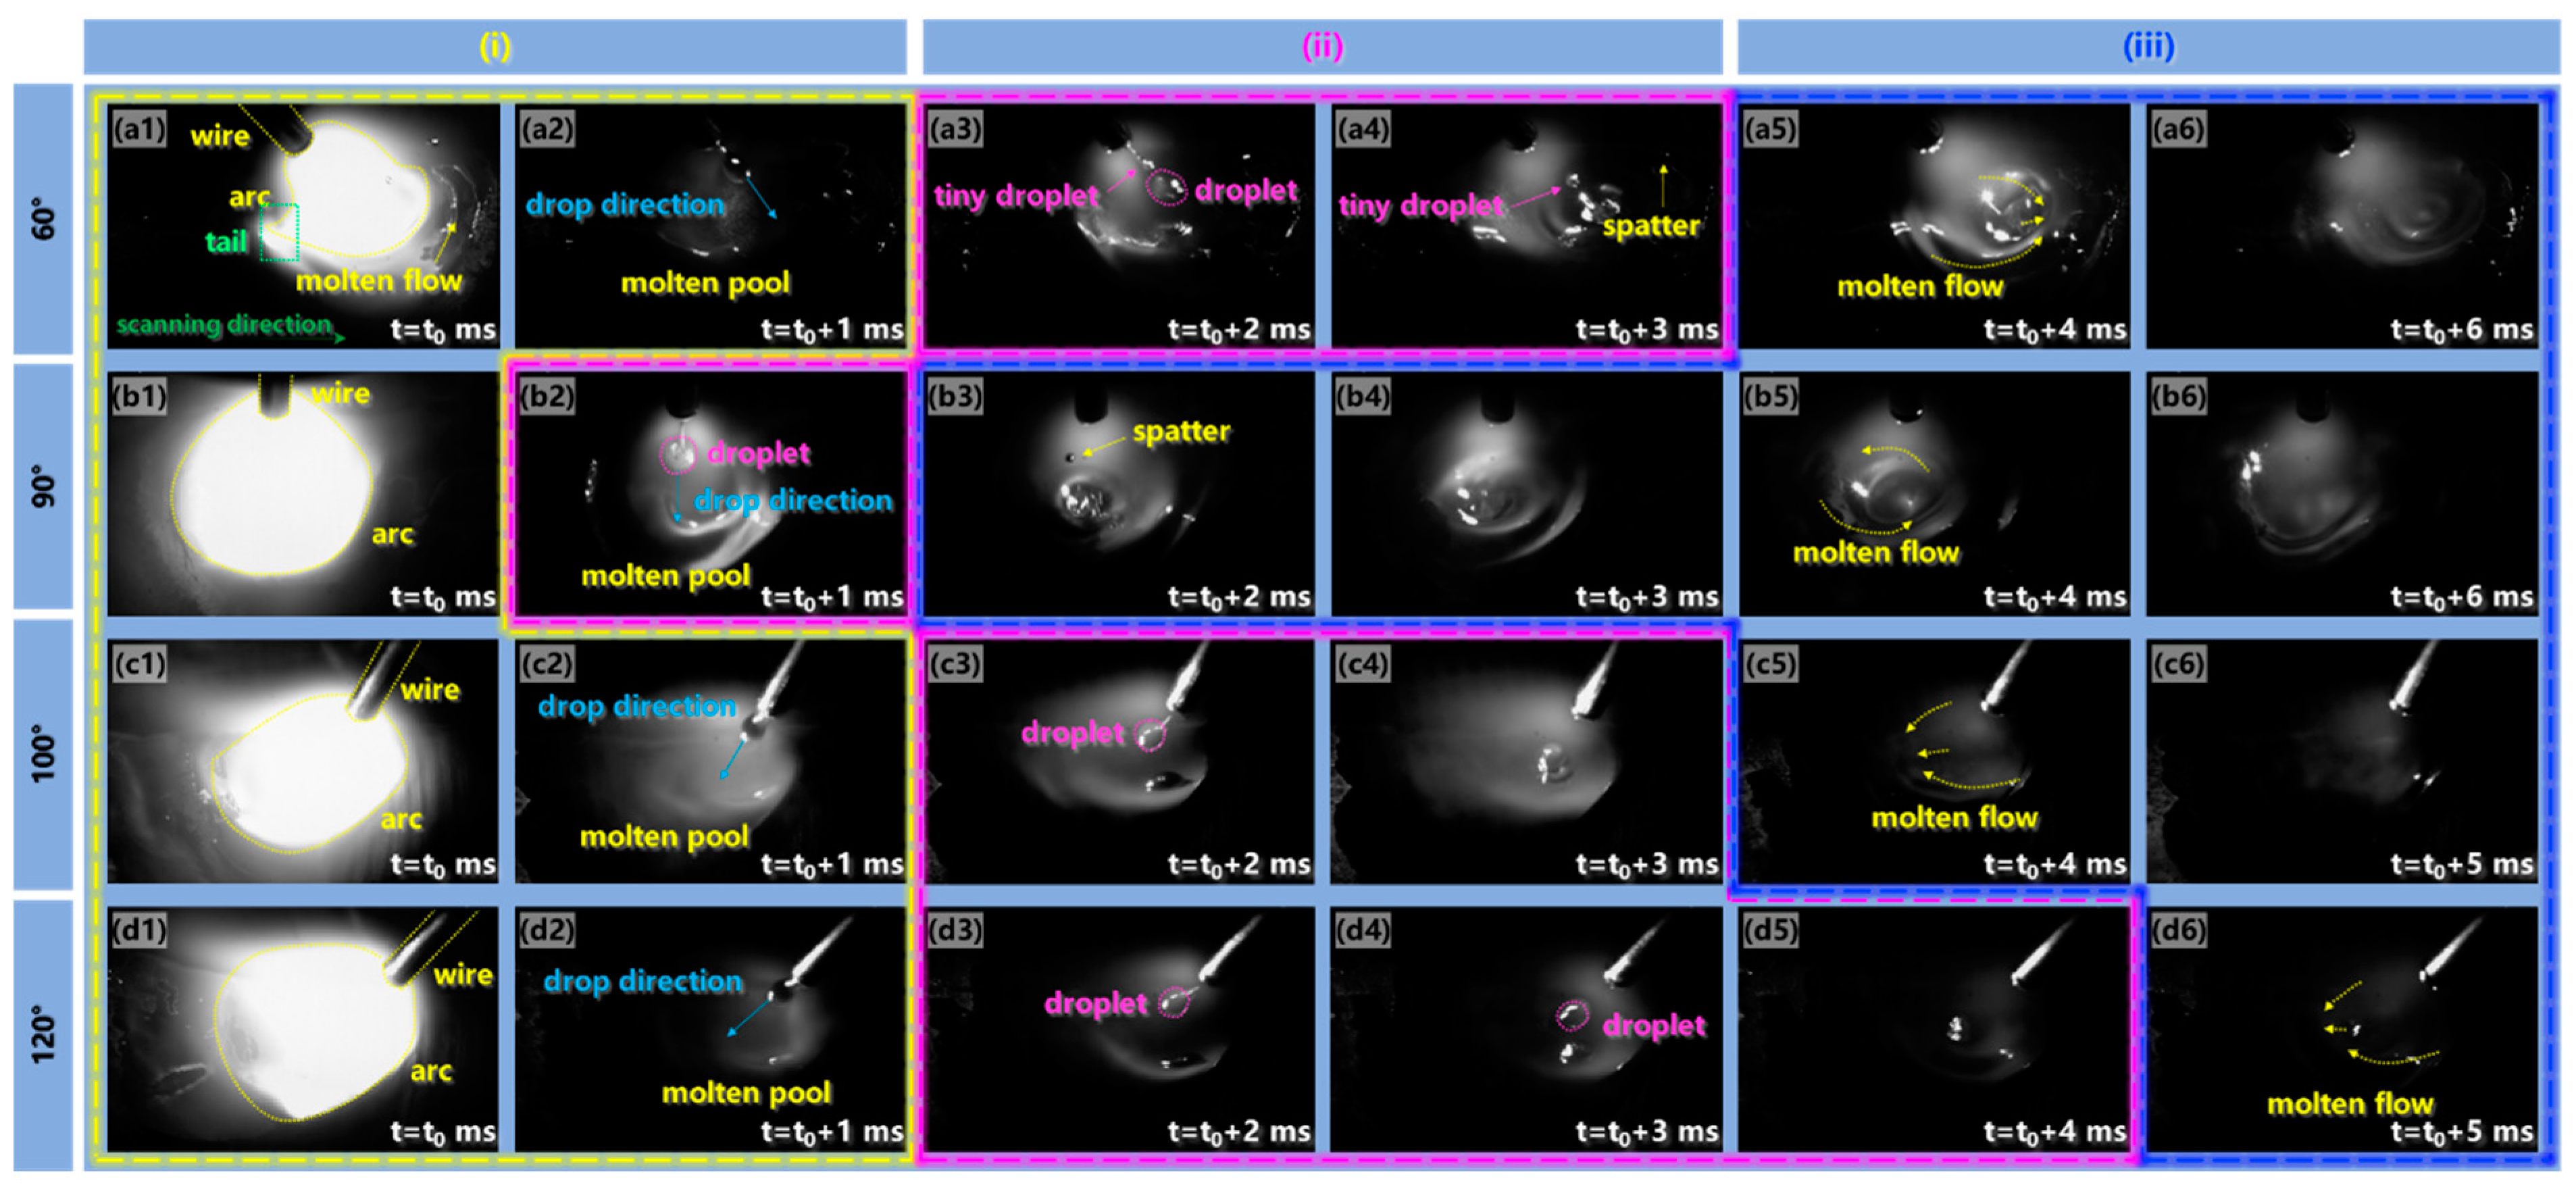The image size is (2576, 1187).
Task: Click the green tail box in (a1)
Action: click(x=280, y=232)
